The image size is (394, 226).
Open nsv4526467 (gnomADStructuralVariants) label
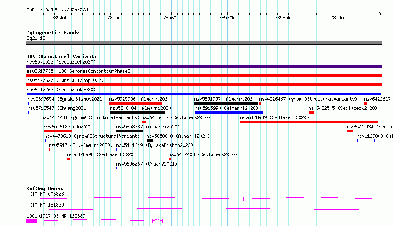click(x=308, y=99)
